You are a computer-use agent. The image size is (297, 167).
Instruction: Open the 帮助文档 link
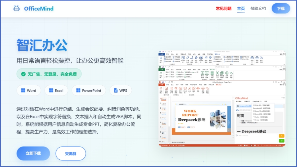pyautogui.click(x=258, y=9)
